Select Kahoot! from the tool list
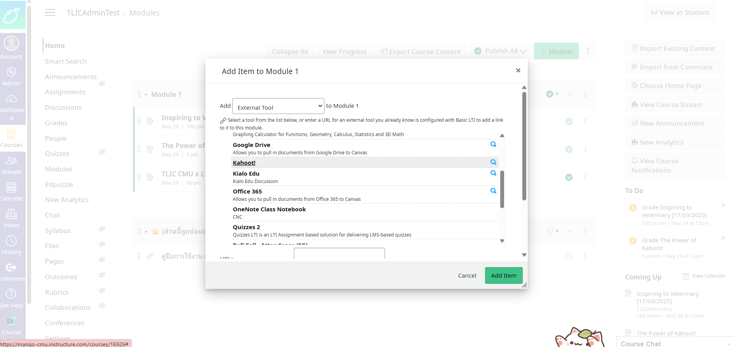Image resolution: width=735 pixels, height=347 pixels. click(x=244, y=163)
